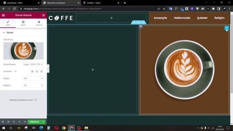
Task: Align image to the left
Action: [x=32, y=71]
